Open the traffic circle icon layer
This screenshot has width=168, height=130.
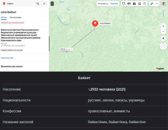[x=124, y=4]
